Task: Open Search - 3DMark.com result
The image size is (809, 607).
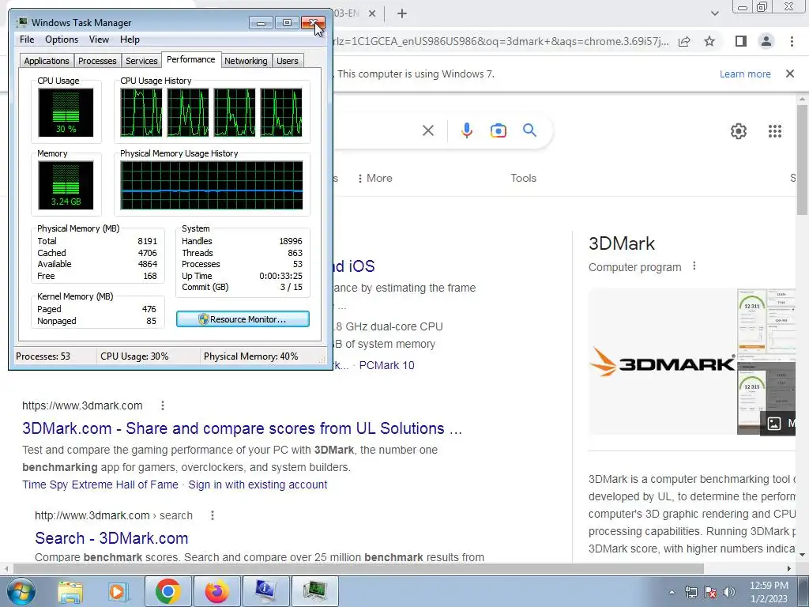Action: (111, 537)
